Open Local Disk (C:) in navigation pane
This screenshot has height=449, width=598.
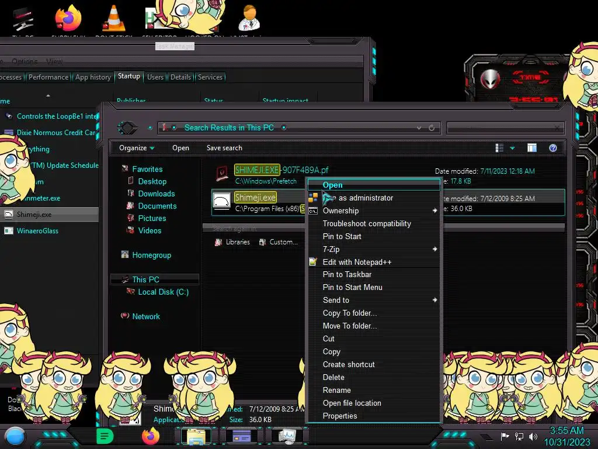point(164,292)
